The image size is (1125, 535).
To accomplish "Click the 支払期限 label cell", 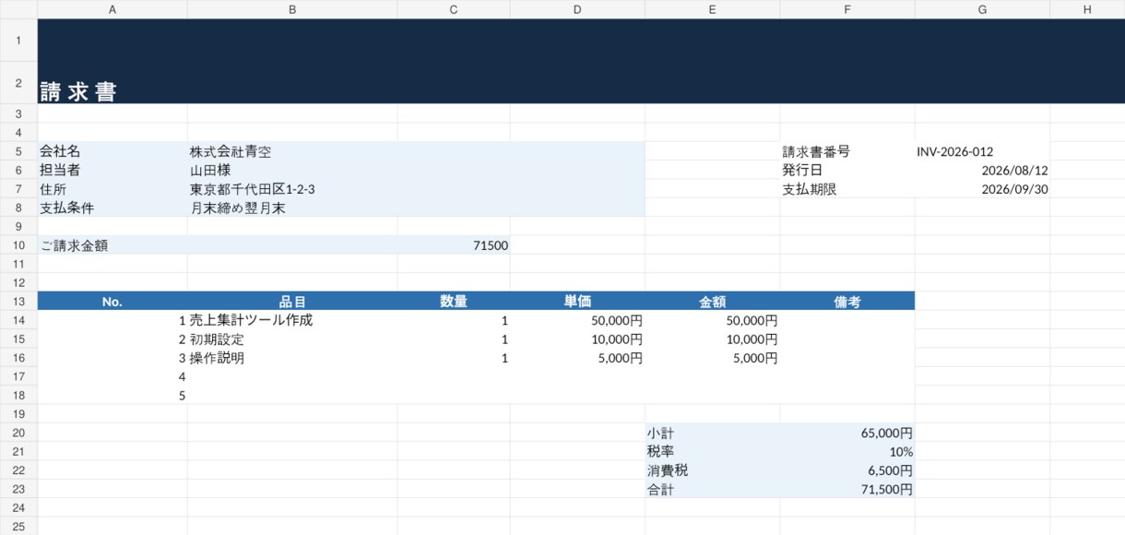I will pos(847,189).
